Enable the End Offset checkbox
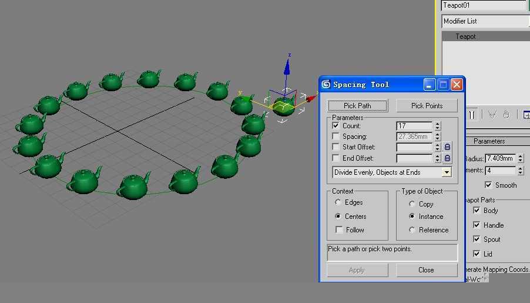The height and width of the screenshot is (303, 530). (x=336, y=158)
